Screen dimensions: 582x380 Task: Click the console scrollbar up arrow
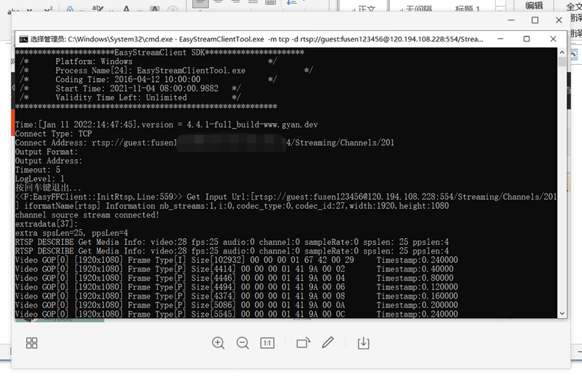(562, 52)
